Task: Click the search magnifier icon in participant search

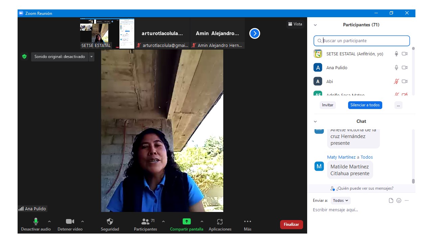Action: click(x=319, y=41)
